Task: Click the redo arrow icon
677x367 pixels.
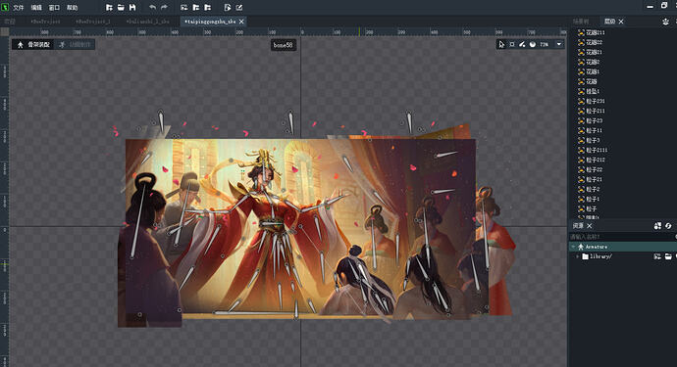Action: click(164, 7)
